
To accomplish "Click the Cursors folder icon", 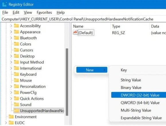I will click(x=16, y=50).
